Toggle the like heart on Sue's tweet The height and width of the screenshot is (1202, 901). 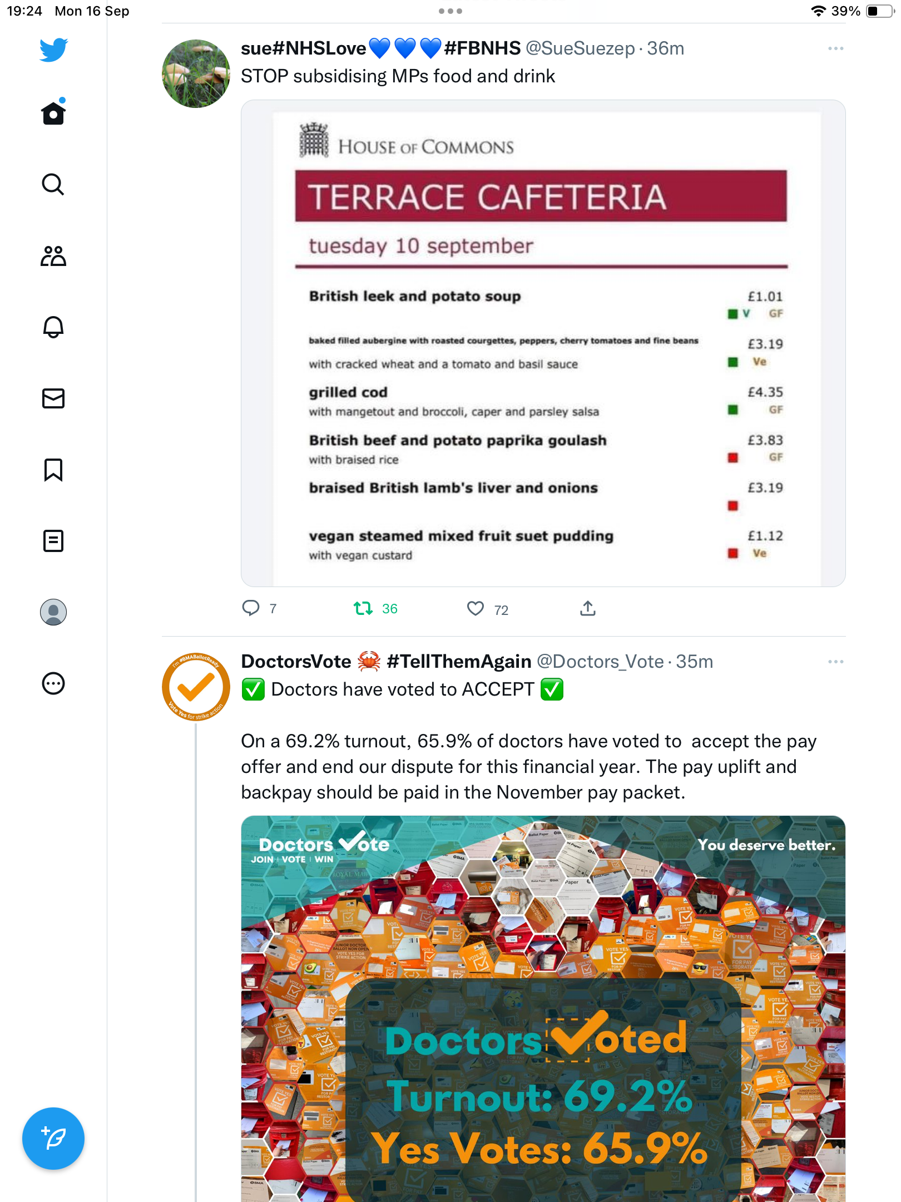point(476,609)
